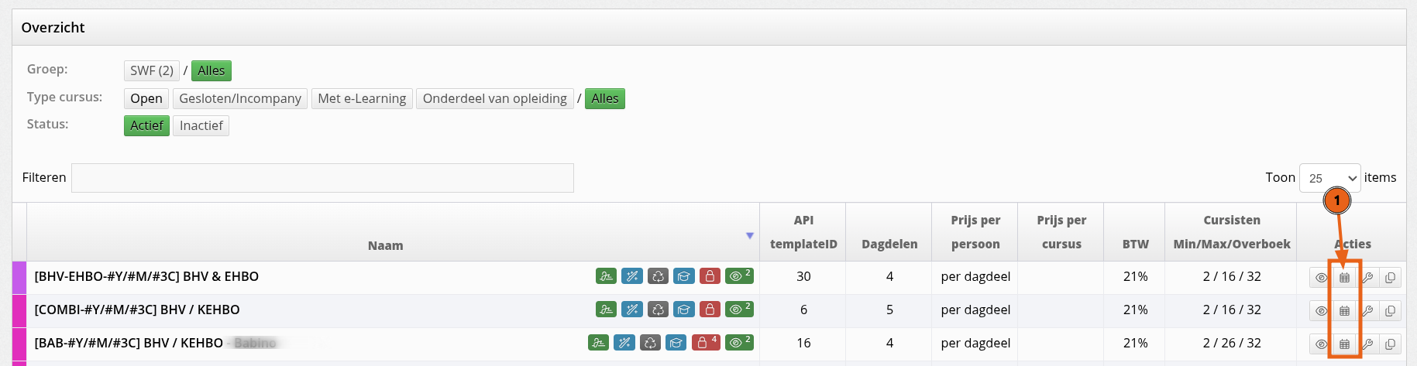The width and height of the screenshot is (1417, 366).
Task: Click the Met e-Learning filter button
Action: pyautogui.click(x=361, y=98)
